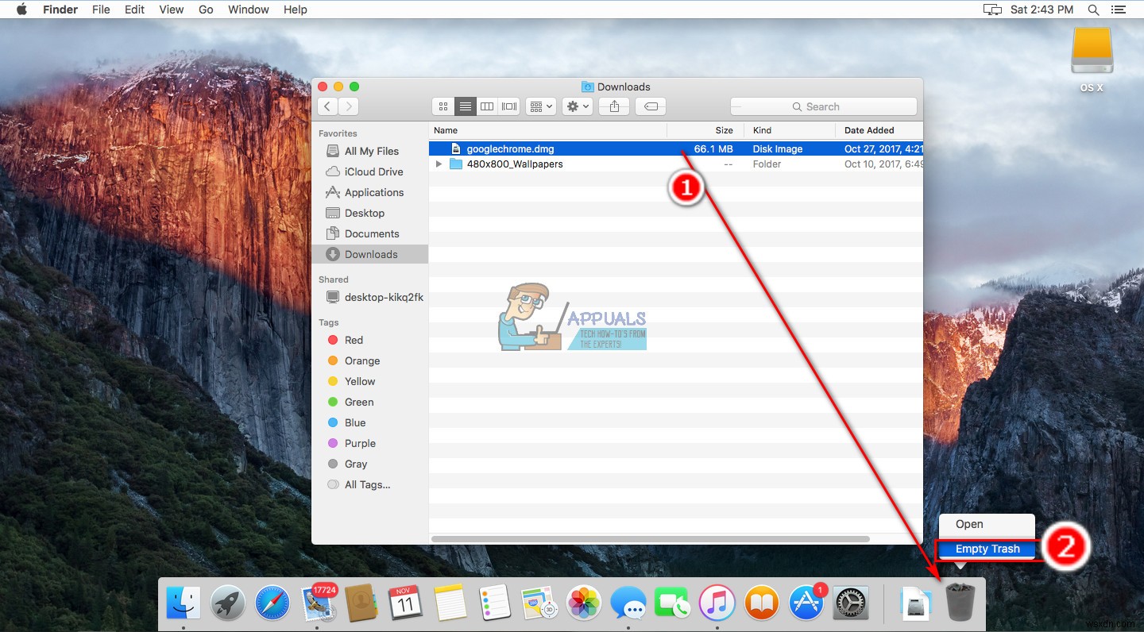Open Safari from the Dock

point(272,603)
